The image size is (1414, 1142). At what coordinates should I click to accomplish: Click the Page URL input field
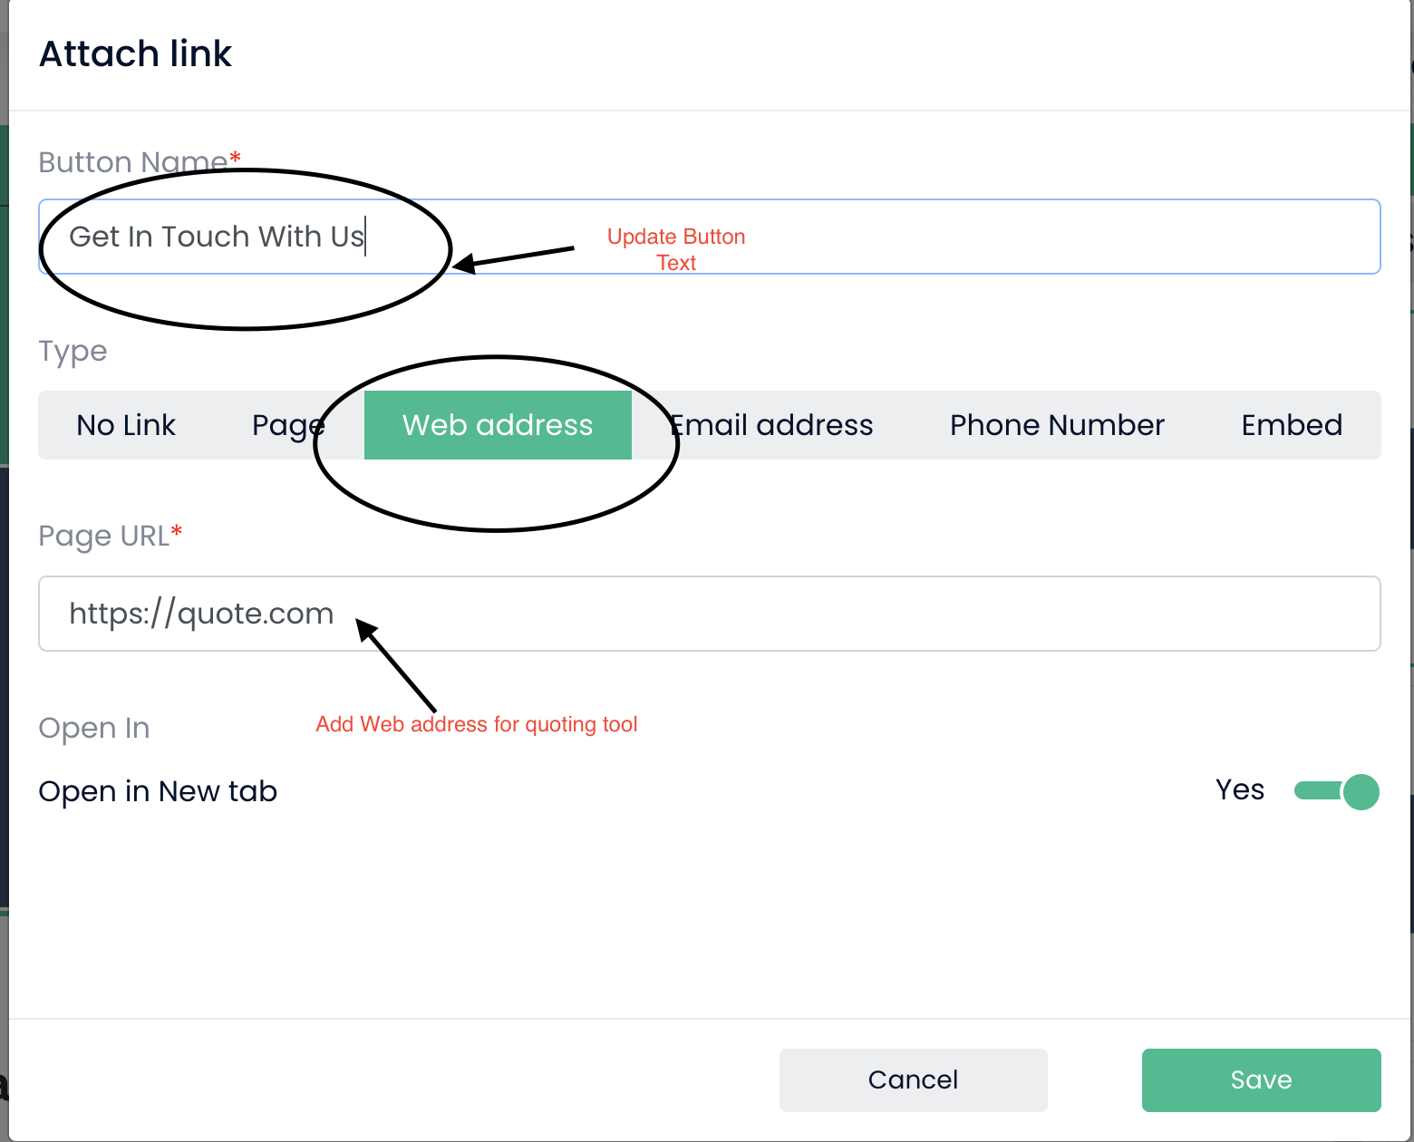pos(707,614)
